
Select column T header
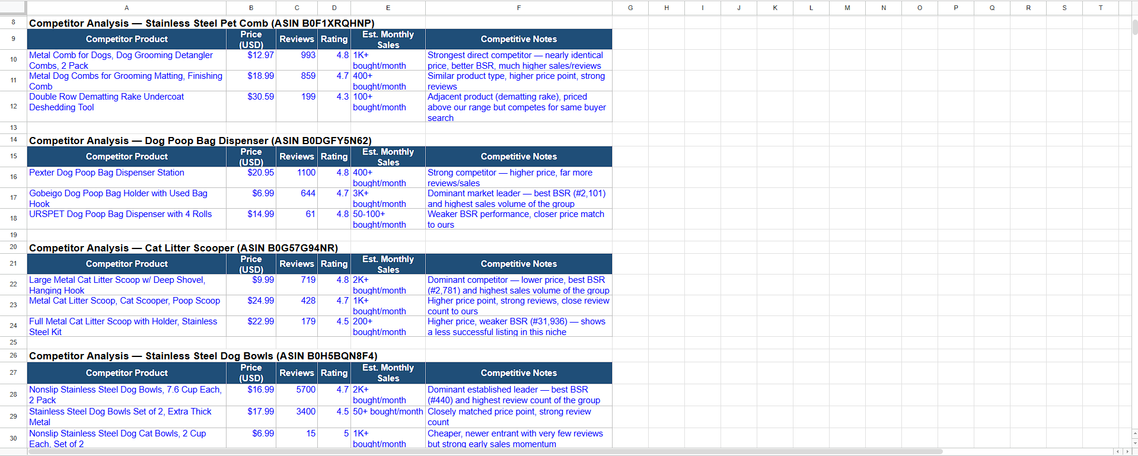tap(1100, 8)
